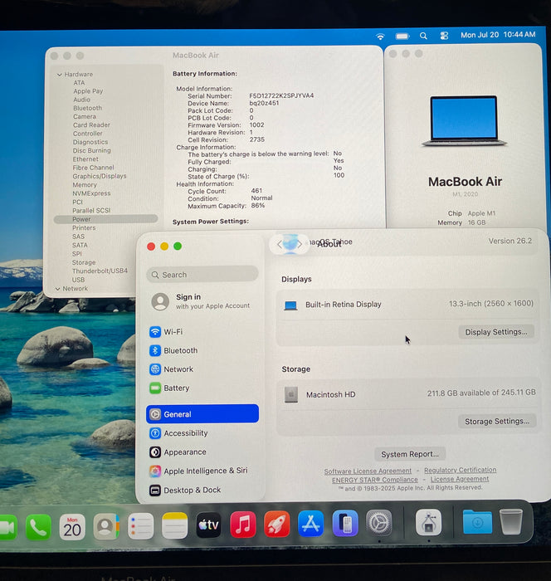Open the Contacts app in Dock
551x581 pixels.
click(x=106, y=526)
